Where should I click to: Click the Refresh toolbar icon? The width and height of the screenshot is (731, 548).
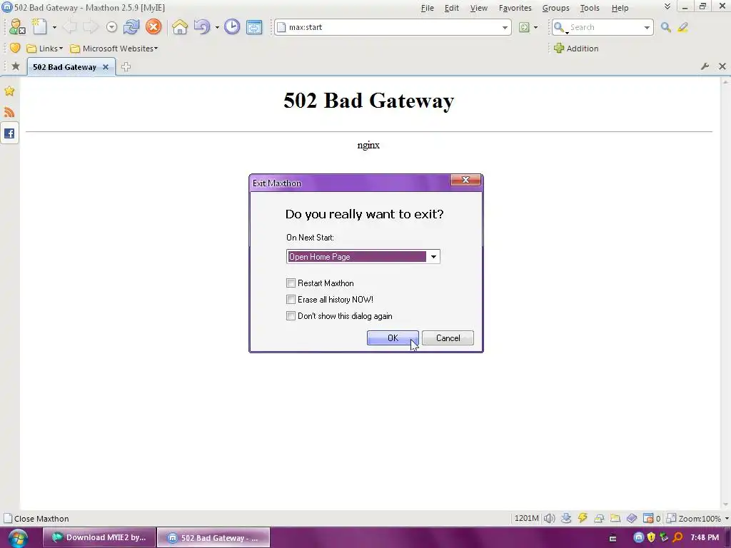tap(131, 27)
